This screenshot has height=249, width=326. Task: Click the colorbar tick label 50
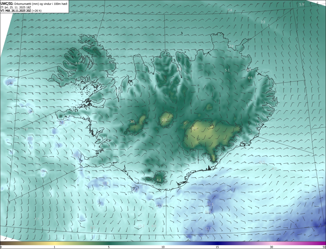[x=324, y=247]
